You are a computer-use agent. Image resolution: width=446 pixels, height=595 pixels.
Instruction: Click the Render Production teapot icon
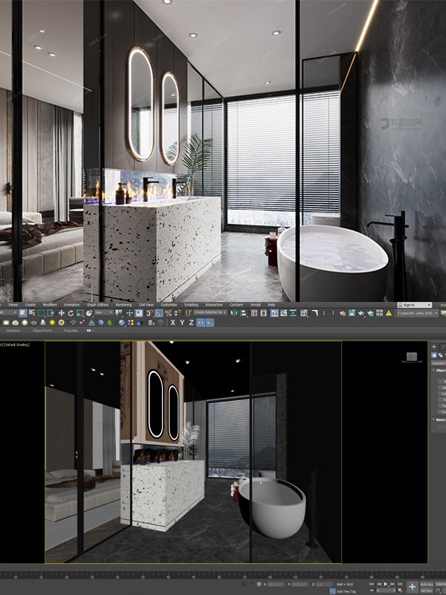[361, 313]
